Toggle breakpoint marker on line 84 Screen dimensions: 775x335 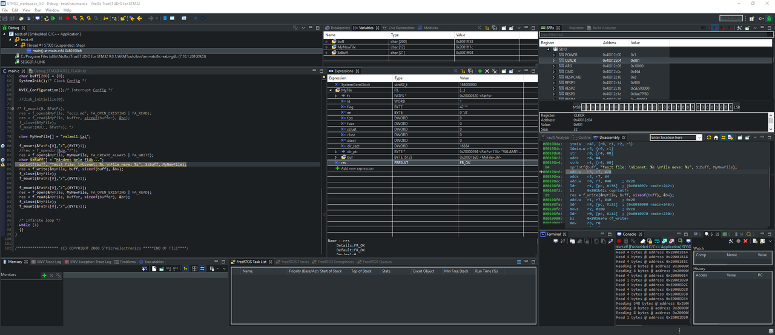(x=2, y=164)
